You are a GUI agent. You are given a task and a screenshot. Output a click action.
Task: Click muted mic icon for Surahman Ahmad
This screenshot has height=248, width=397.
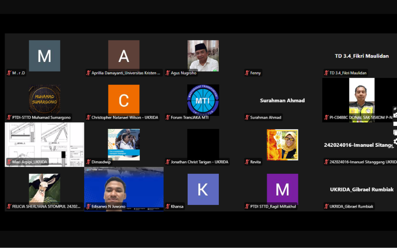247,118
